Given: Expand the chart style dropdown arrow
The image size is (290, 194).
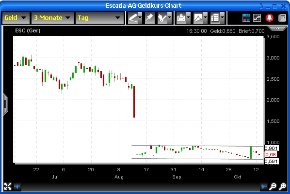Looking at the screenshot, I should (205, 18).
